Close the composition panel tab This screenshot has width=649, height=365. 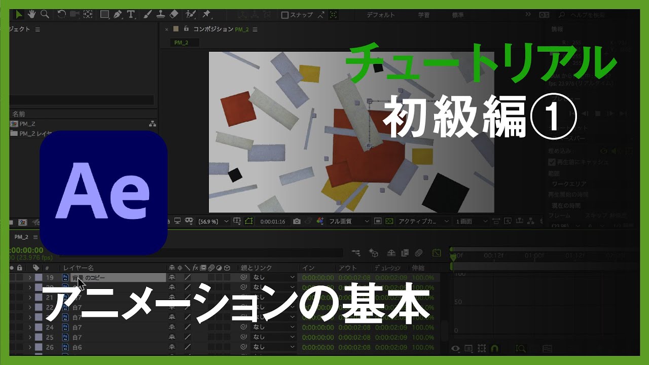click(x=166, y=29)
